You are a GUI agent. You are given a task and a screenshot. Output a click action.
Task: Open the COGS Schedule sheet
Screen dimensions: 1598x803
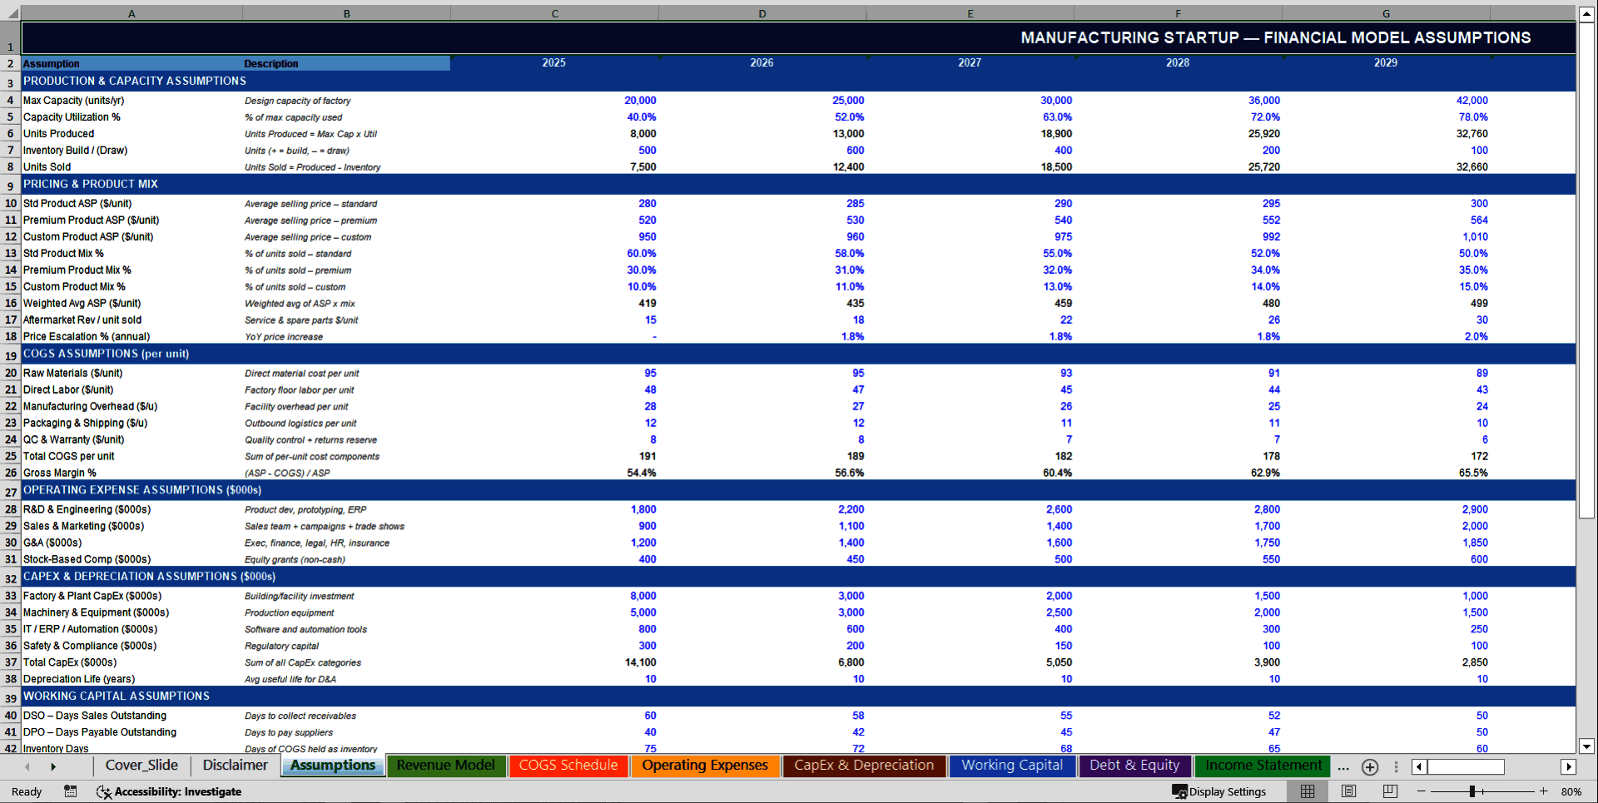click(568, 765)
